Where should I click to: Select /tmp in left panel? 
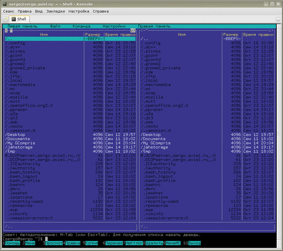(70, 151)
